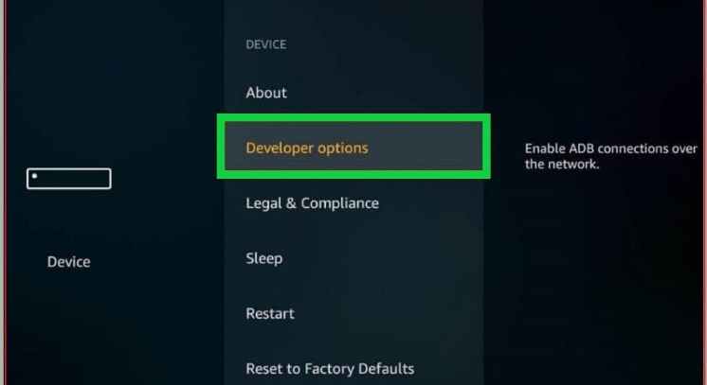Choose Reset to Factory Defaults

click(x=330, y=369)
